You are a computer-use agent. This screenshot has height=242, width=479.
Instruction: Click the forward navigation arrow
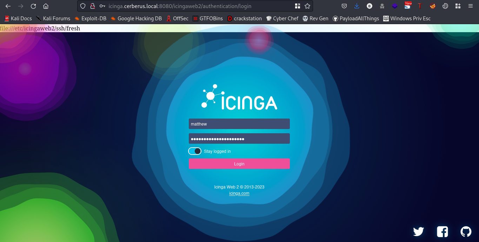coord(21,6)
